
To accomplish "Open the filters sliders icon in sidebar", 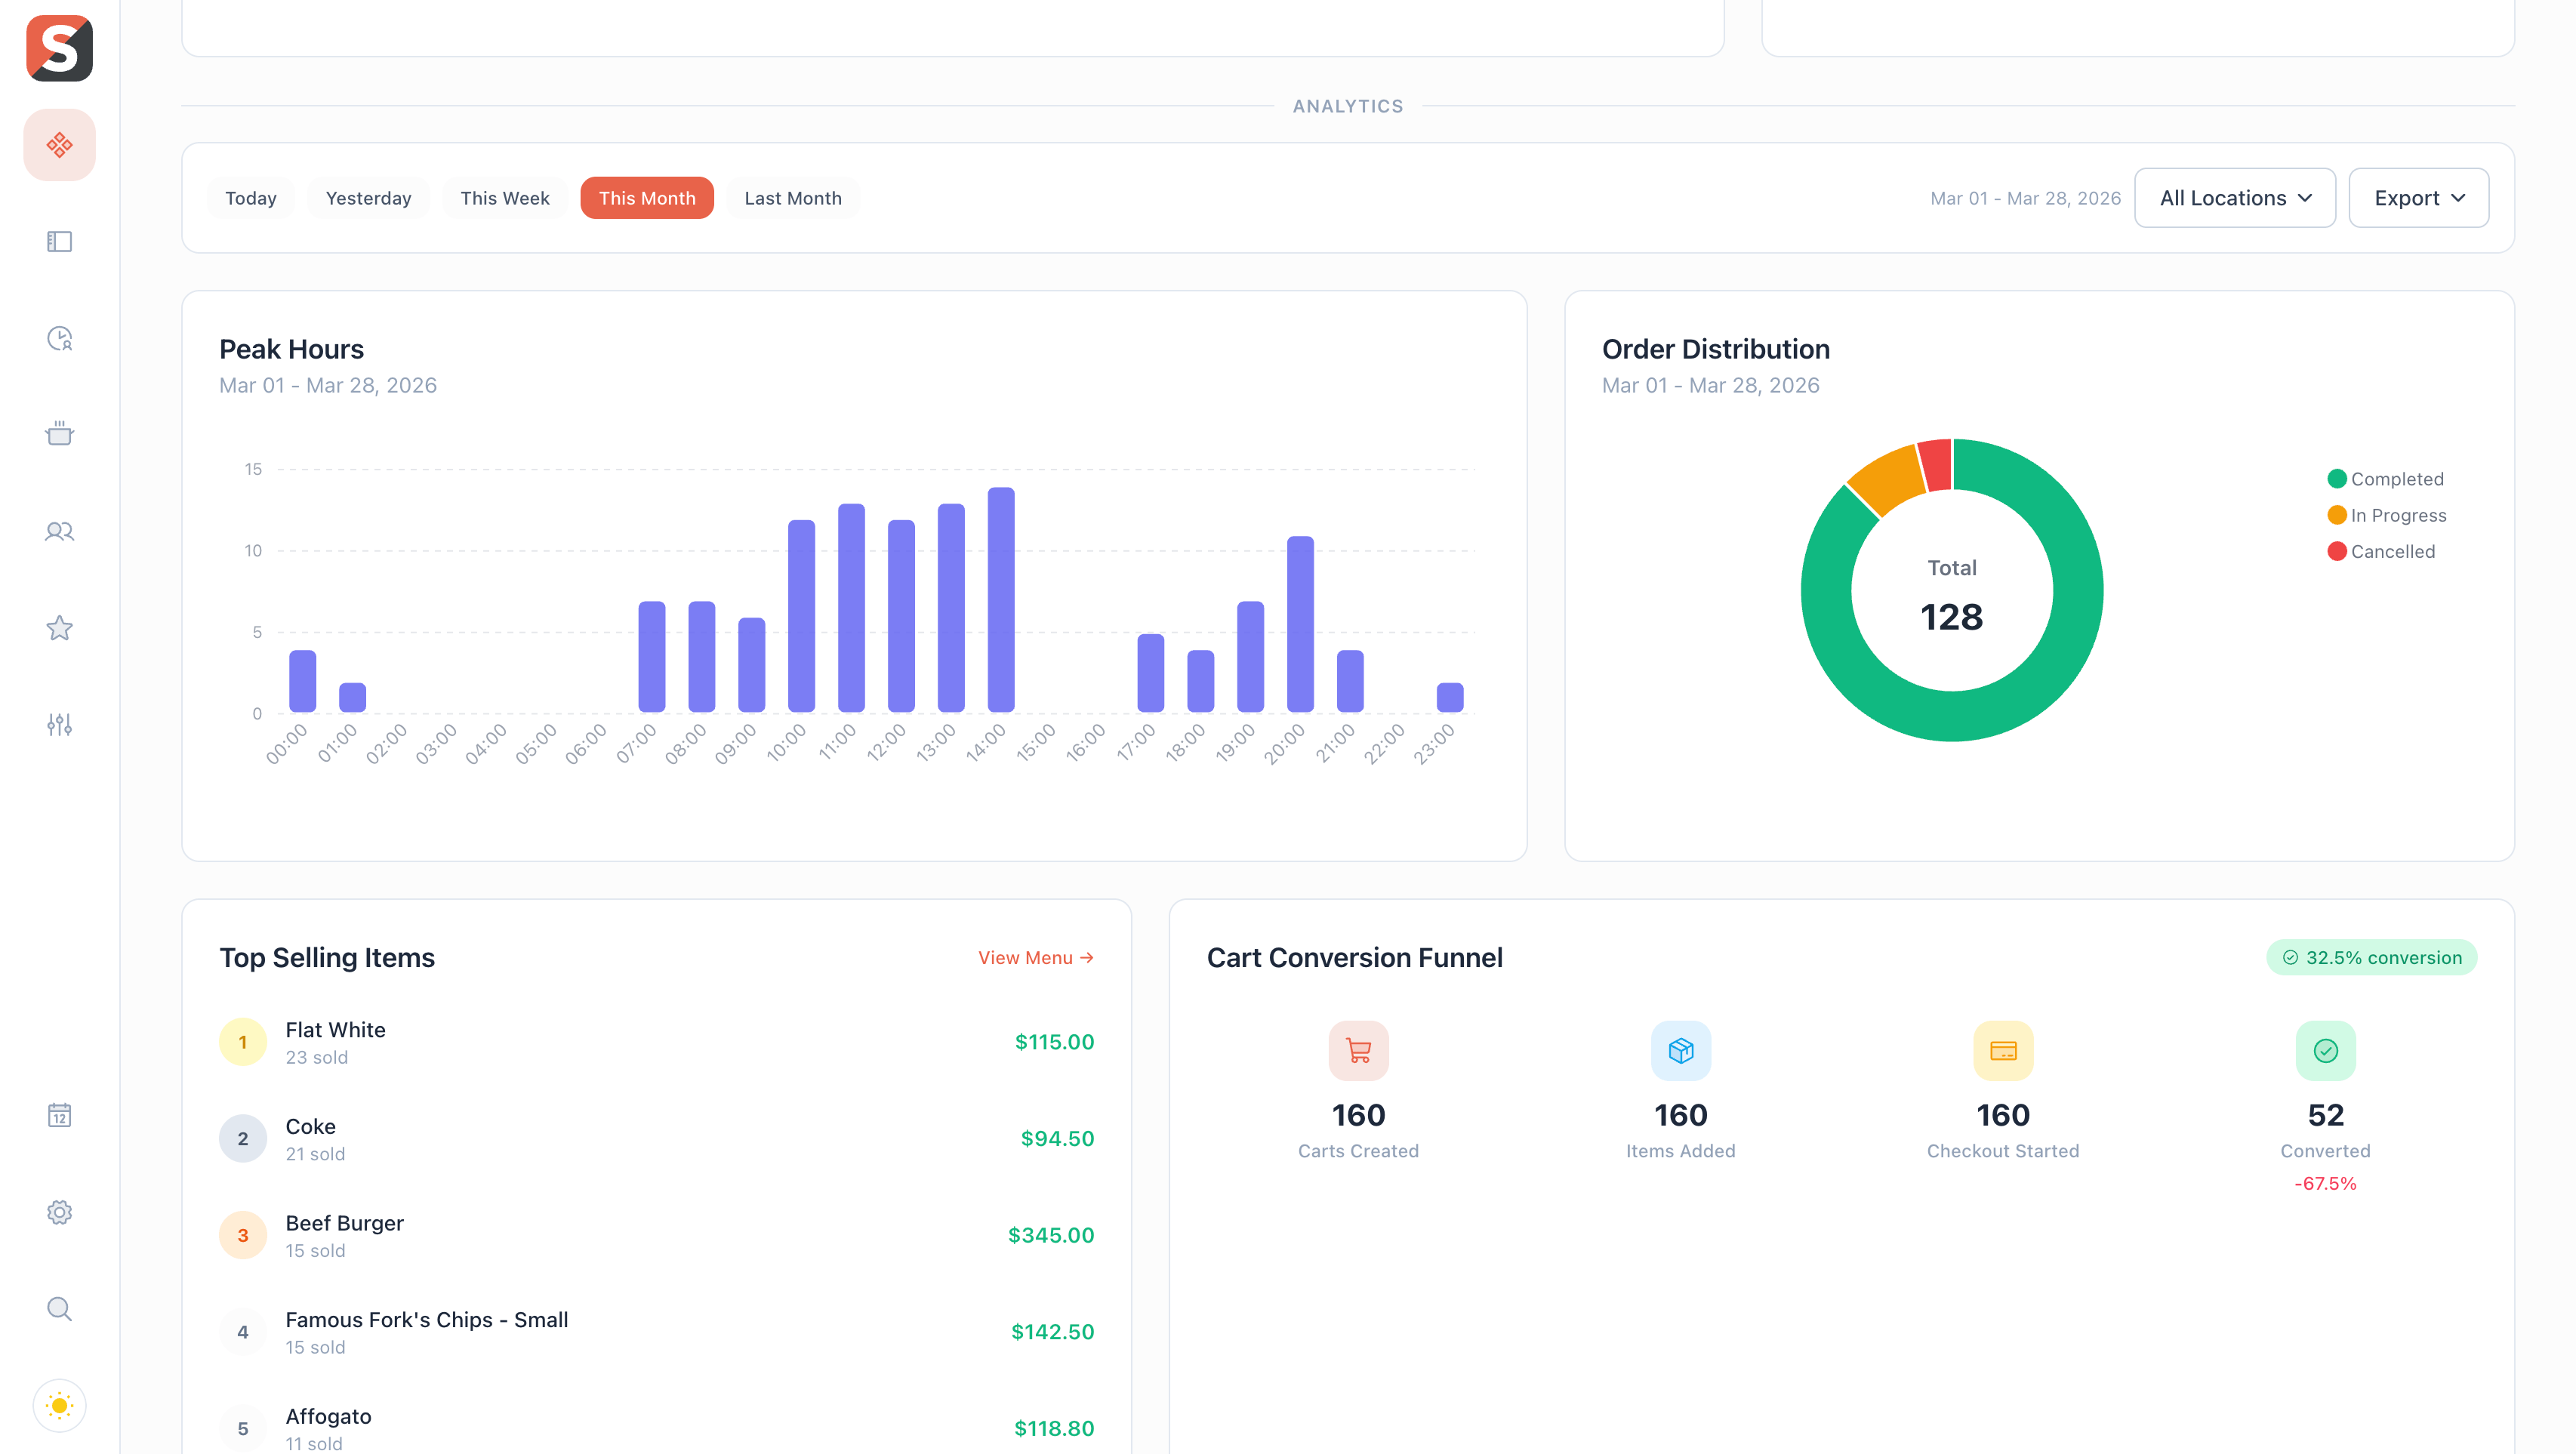I will point(59,724).
